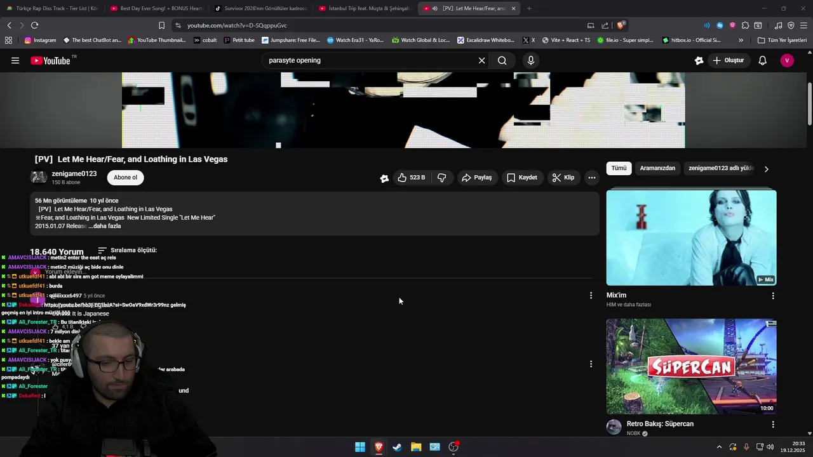Open Windows Start menu

tap(360, 447)
